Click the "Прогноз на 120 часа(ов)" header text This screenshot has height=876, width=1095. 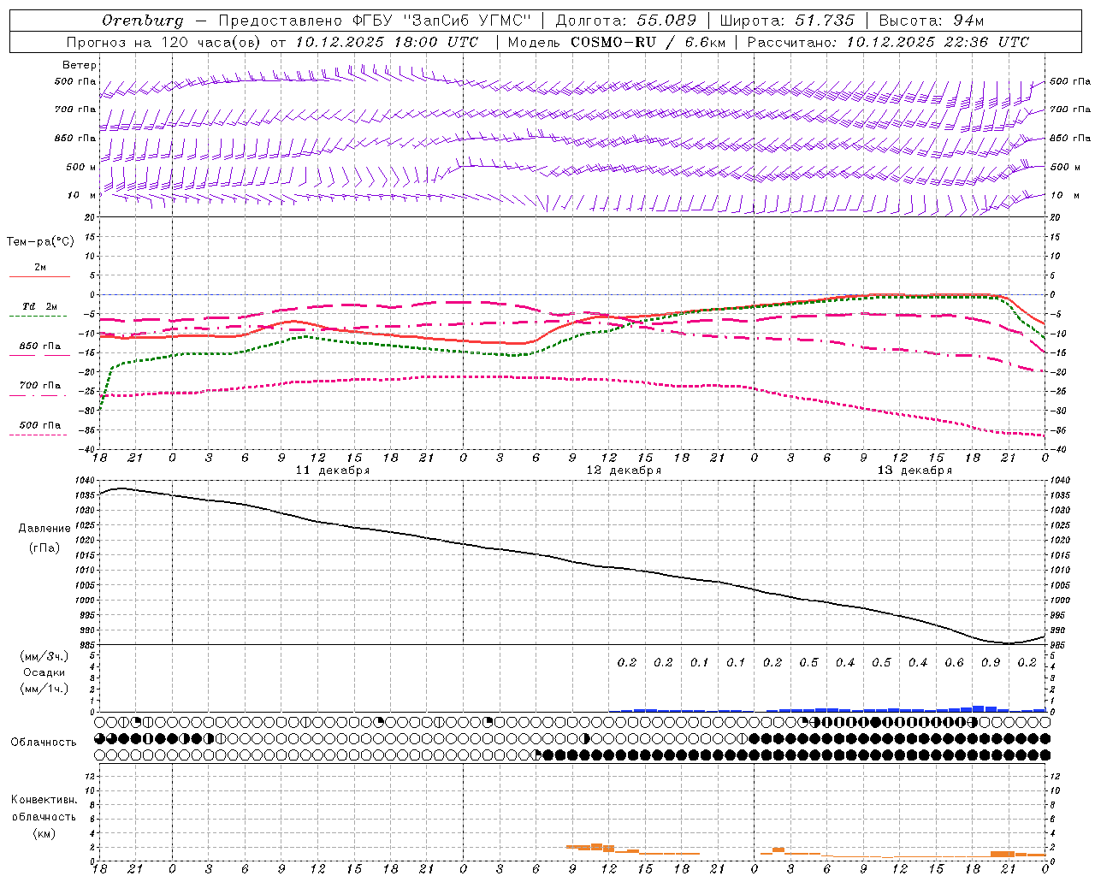(x=164, y=42)
